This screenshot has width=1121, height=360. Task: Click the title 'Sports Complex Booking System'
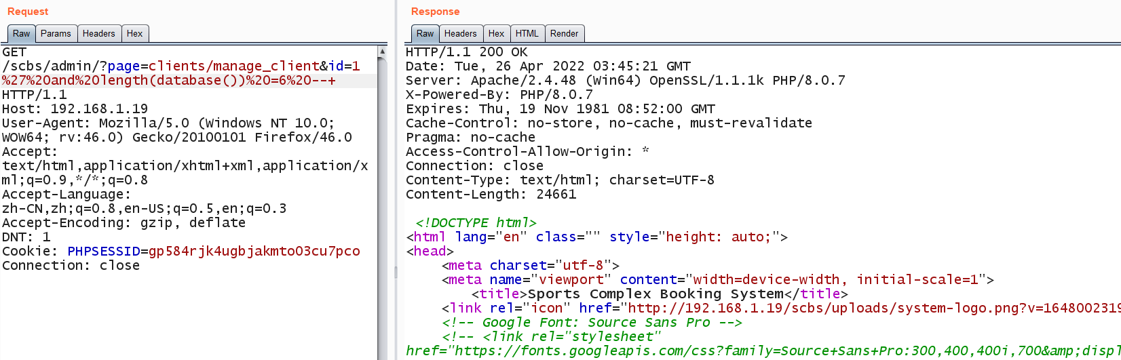point(656,294)
